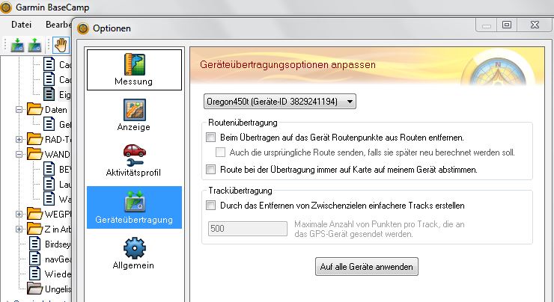554x302 pixels.
Task: Close the Optionen dialog window
Action: tap(536, 26)
